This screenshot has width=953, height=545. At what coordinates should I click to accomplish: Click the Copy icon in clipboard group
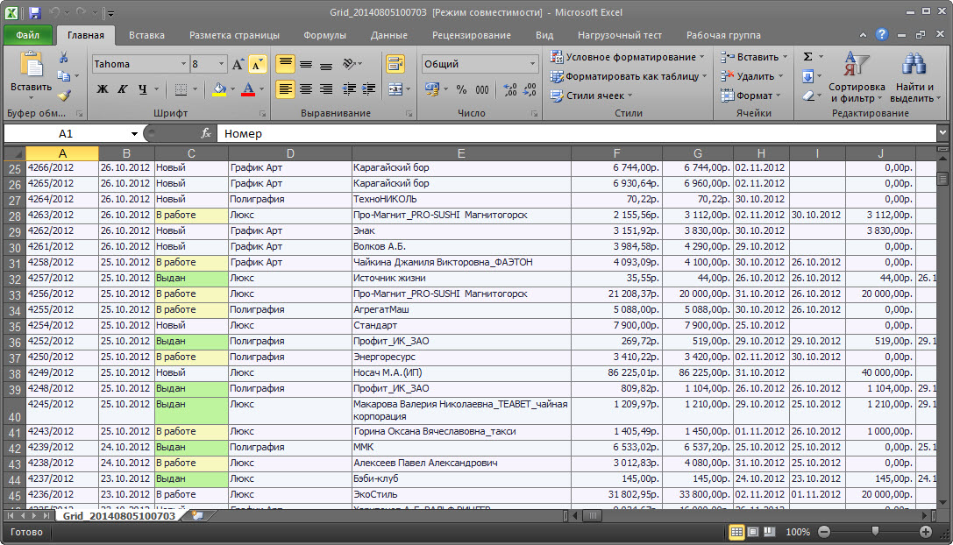tap(63, 76)
